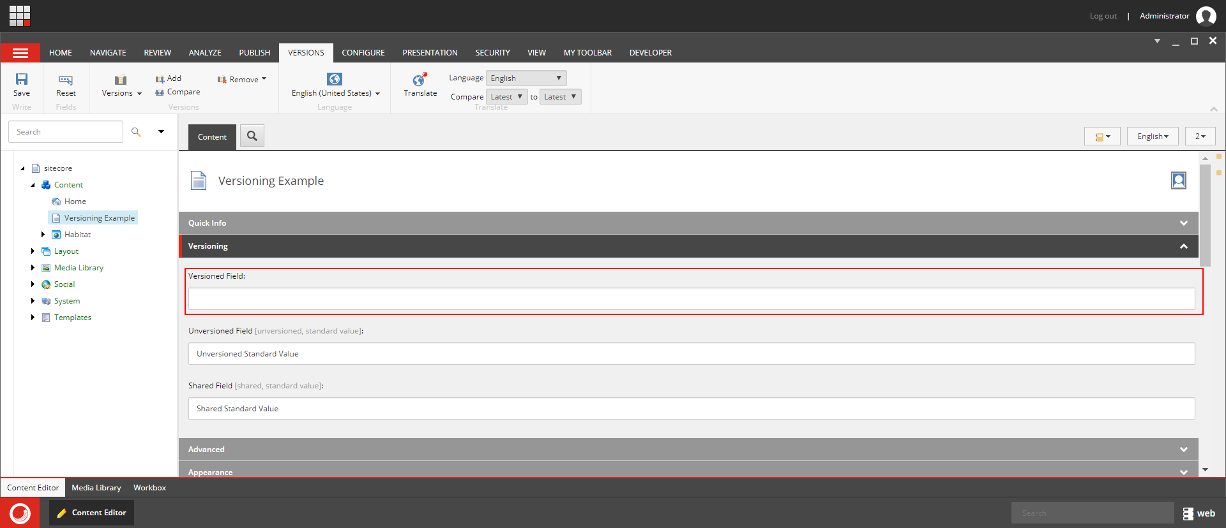This screenshot has height=528, width=1226.
Task: Click the Templates tree icon
Action: 46,318
